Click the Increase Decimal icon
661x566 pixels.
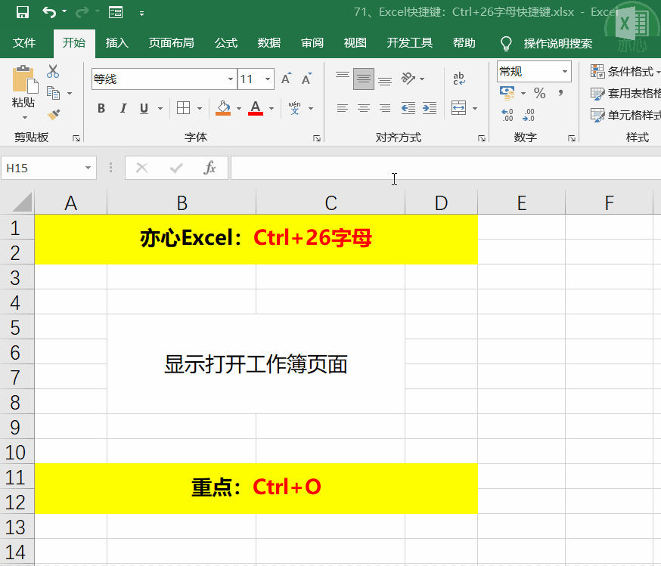[507, 115]
